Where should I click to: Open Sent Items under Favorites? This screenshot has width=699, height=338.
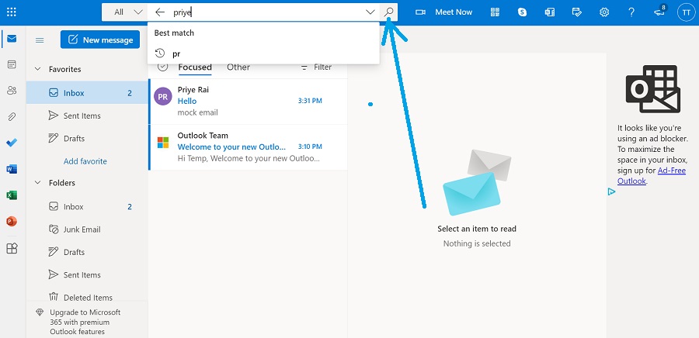pos(87,116)
